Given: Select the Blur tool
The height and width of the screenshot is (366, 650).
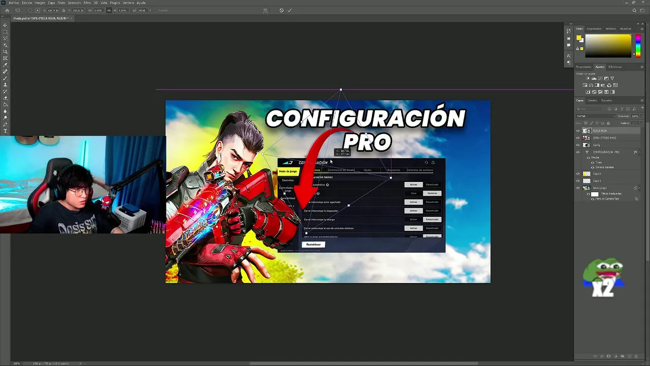Looking at the screenshot, I should coord(6,111).
